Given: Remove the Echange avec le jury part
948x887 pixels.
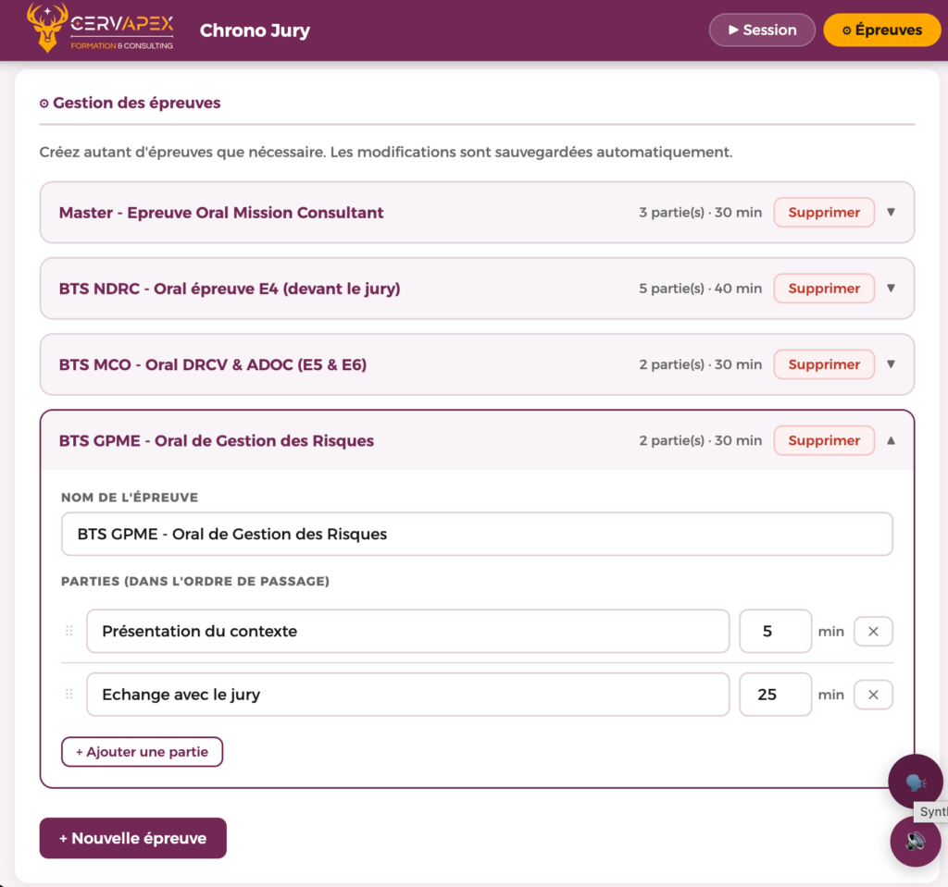Looking at the screenshot, I should point(873,695).
